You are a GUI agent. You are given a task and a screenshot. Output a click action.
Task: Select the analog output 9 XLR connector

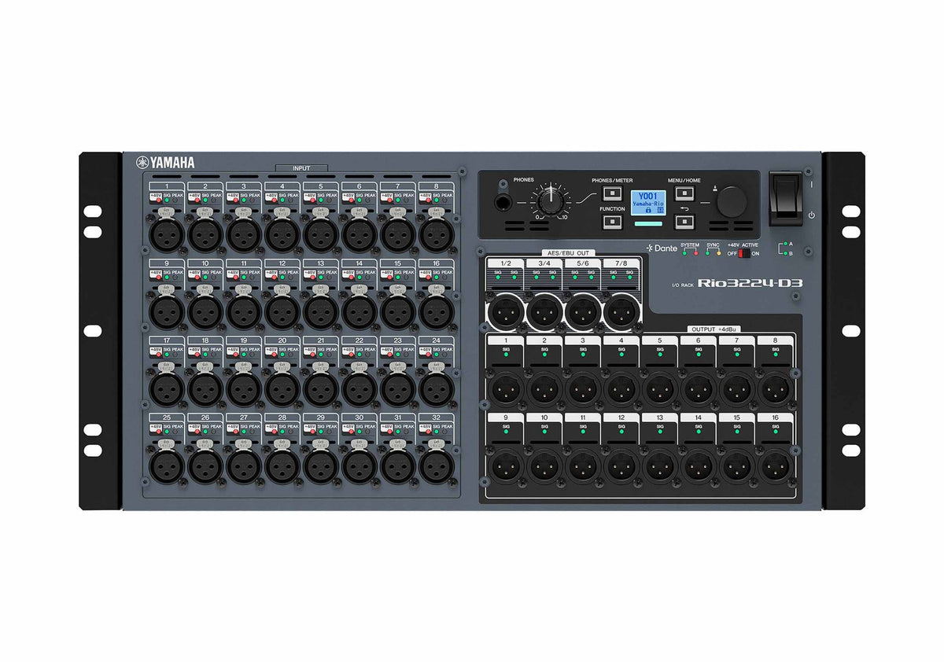click(x=507, y=465)
